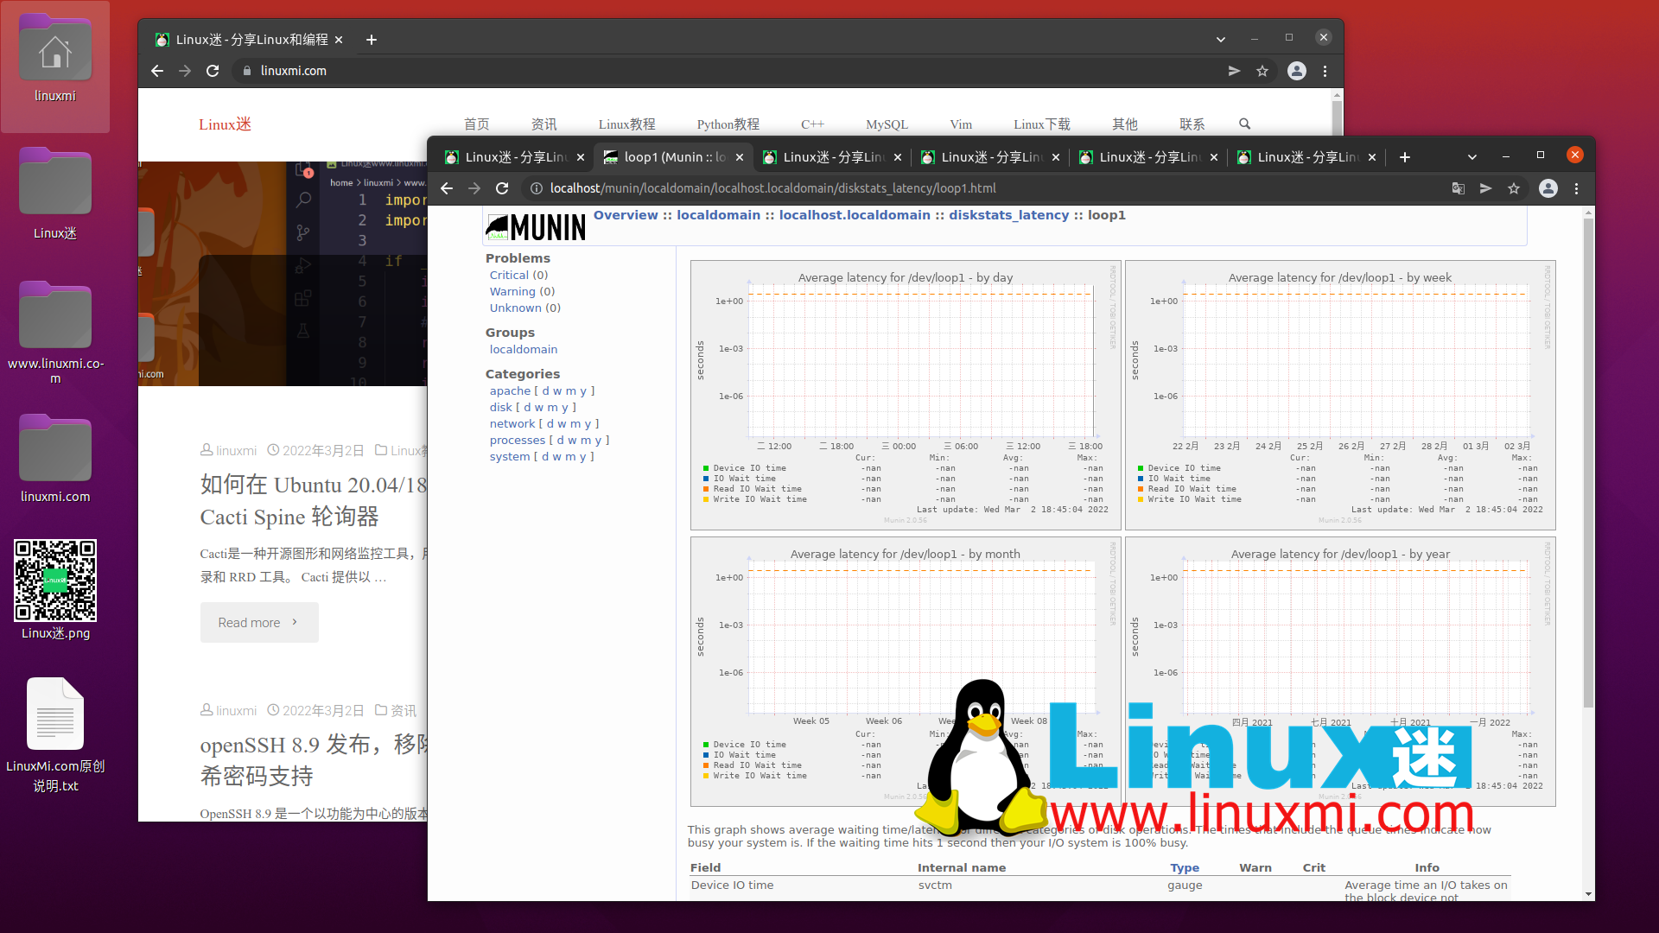
Task: Open new tab in front browser window
Action: [x=1405, y=157]
